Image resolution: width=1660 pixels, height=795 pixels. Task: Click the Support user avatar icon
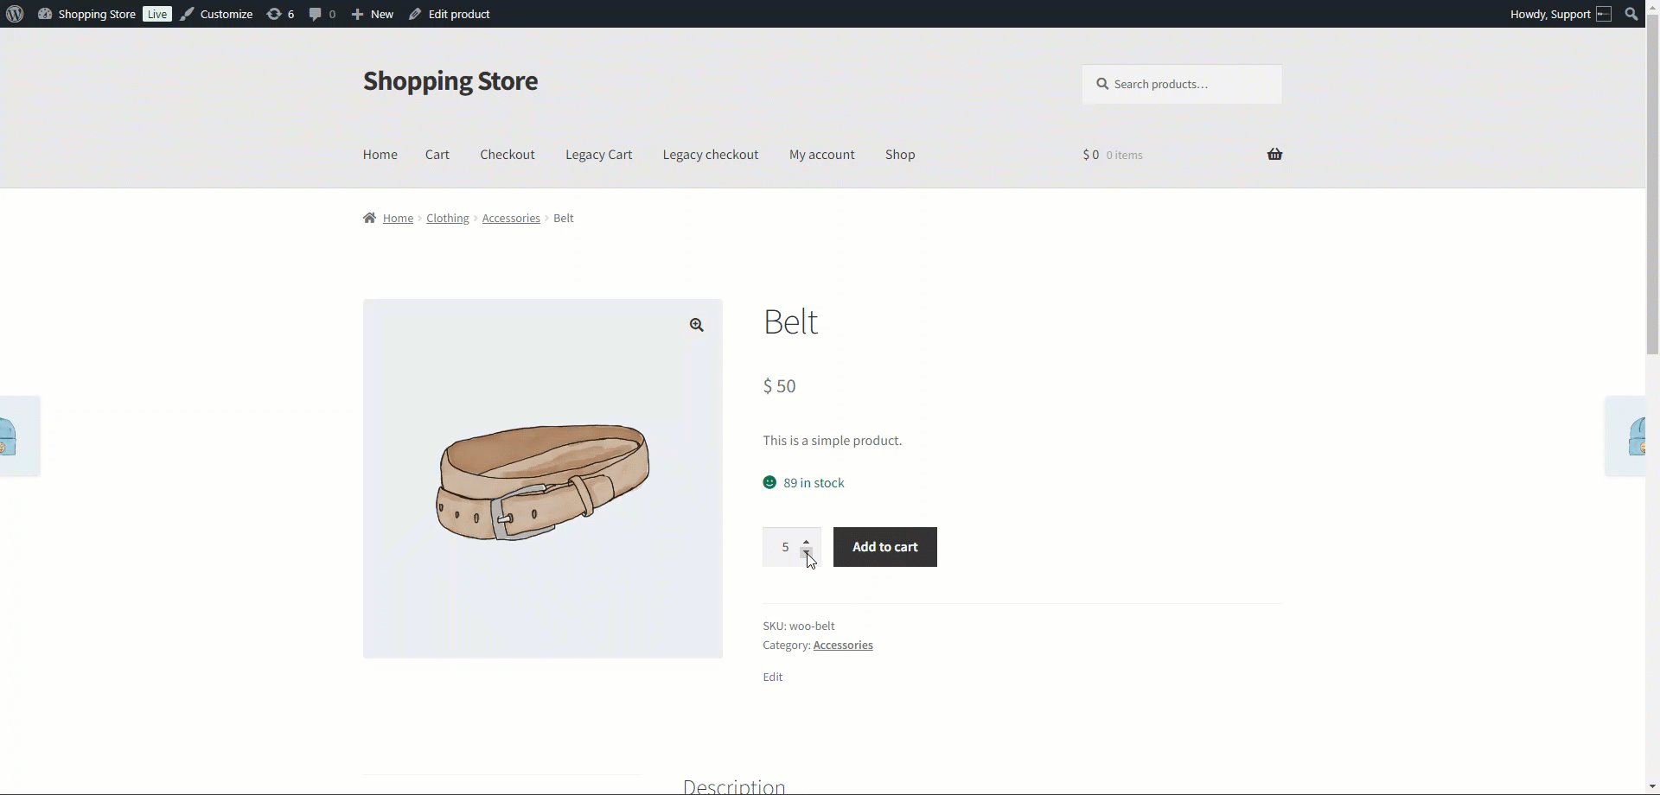pyautogui.click(x=1604, y=14)
